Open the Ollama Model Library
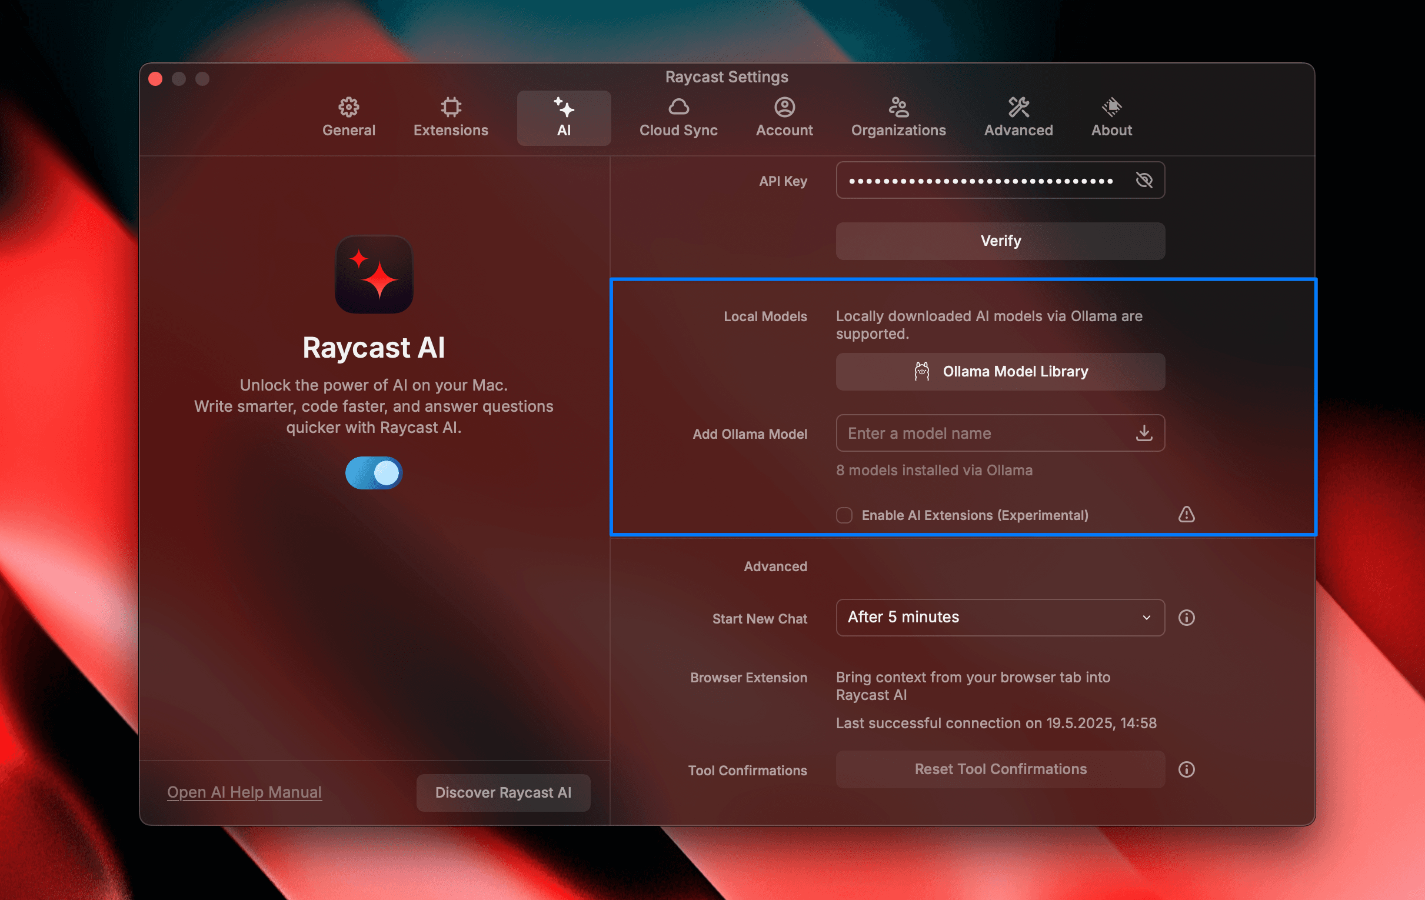The width and height of the screenshot is (1425, 900). [1000, 372]
